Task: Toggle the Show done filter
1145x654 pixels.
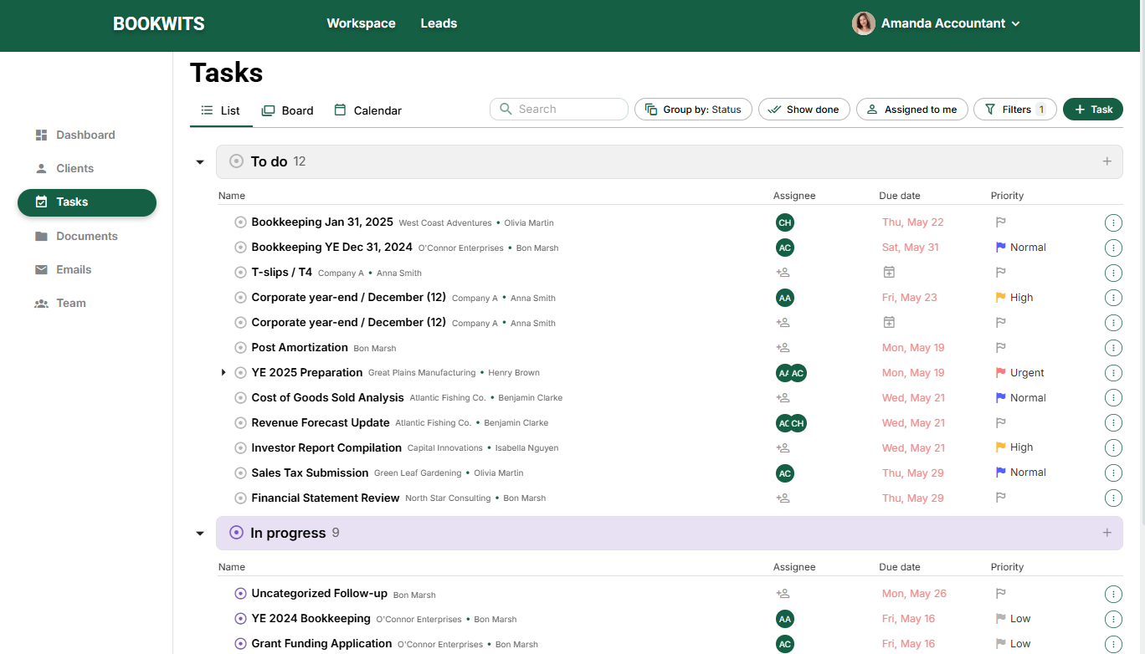Action: tap(804, 109)
